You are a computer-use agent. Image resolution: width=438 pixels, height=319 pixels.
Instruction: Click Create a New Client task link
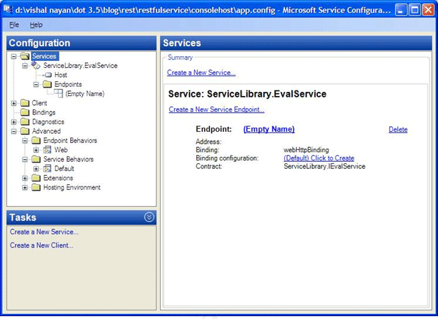pyautogui.click(x=41, y=245)
